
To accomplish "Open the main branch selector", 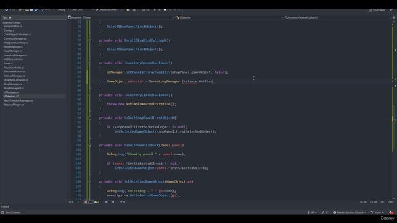I will (x=377, y=212).
